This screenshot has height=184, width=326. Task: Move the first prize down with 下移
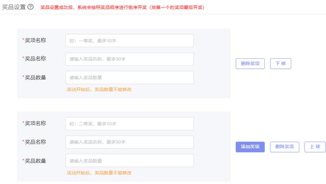pos(281,63)
